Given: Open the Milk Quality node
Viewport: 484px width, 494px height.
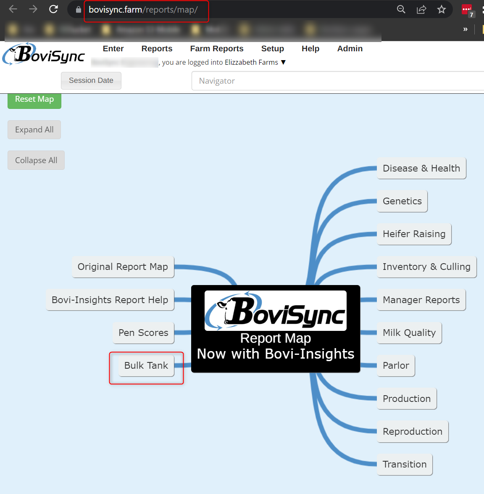Looking at the screenshot, I should [409, 333].
